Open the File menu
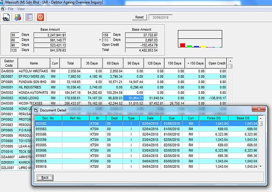Screen dimensions: 272x192 10,8
